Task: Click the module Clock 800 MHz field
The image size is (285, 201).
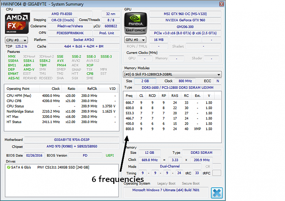Action: point(185,81)
